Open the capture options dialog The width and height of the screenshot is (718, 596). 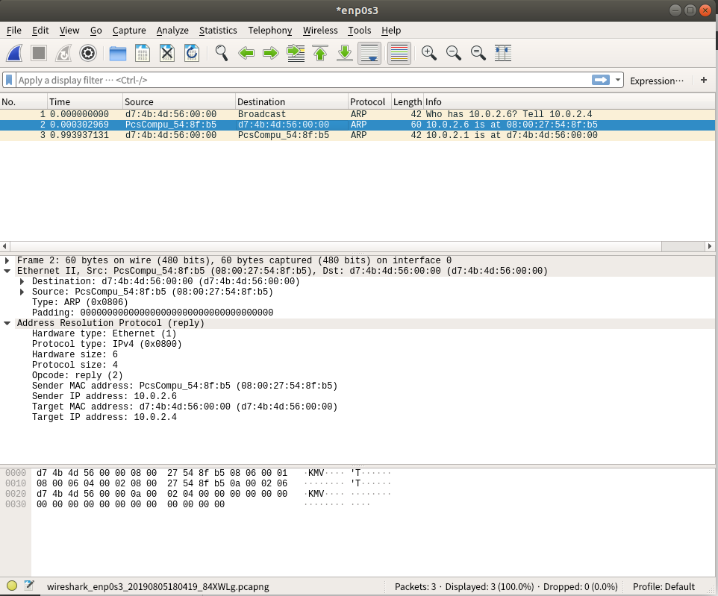tap(88, 53)
